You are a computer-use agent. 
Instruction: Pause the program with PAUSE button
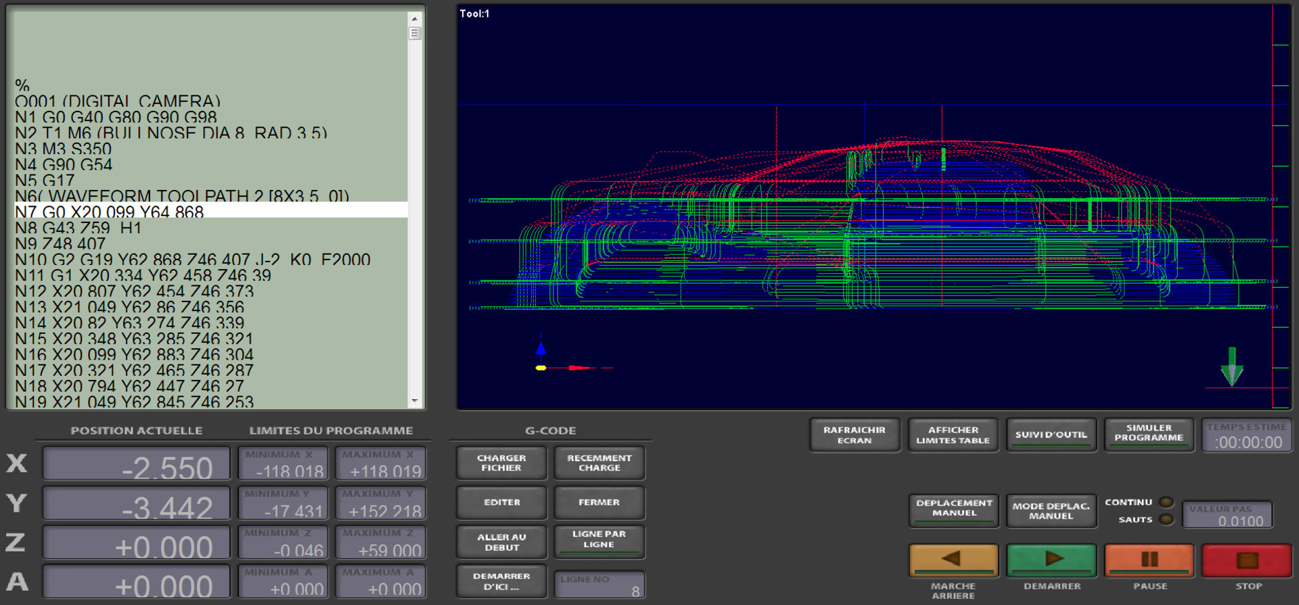click(1149, 559)
